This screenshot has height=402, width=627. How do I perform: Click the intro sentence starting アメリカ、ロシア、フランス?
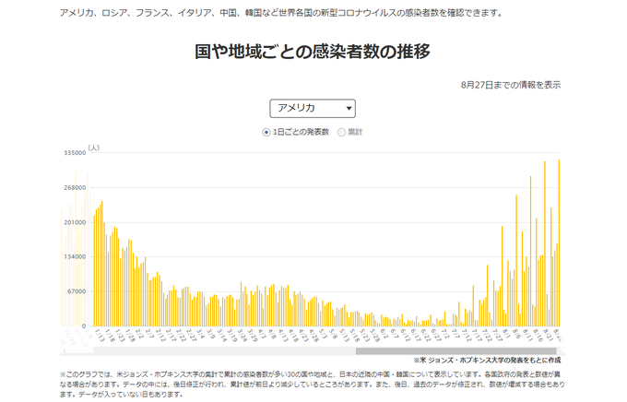(x=281, y=13)
